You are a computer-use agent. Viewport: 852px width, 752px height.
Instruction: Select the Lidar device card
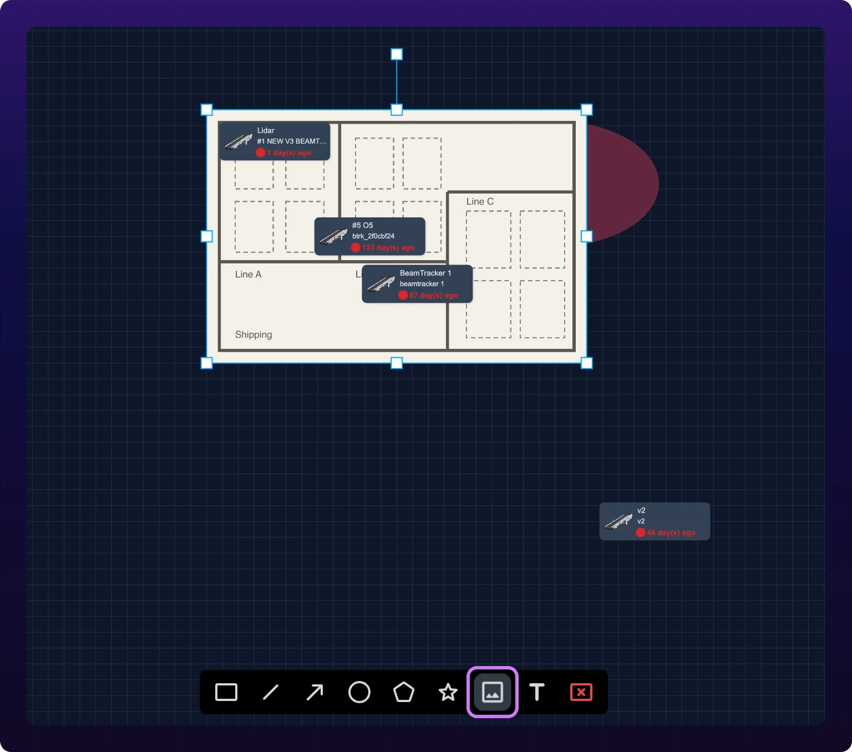click(275, 141)
